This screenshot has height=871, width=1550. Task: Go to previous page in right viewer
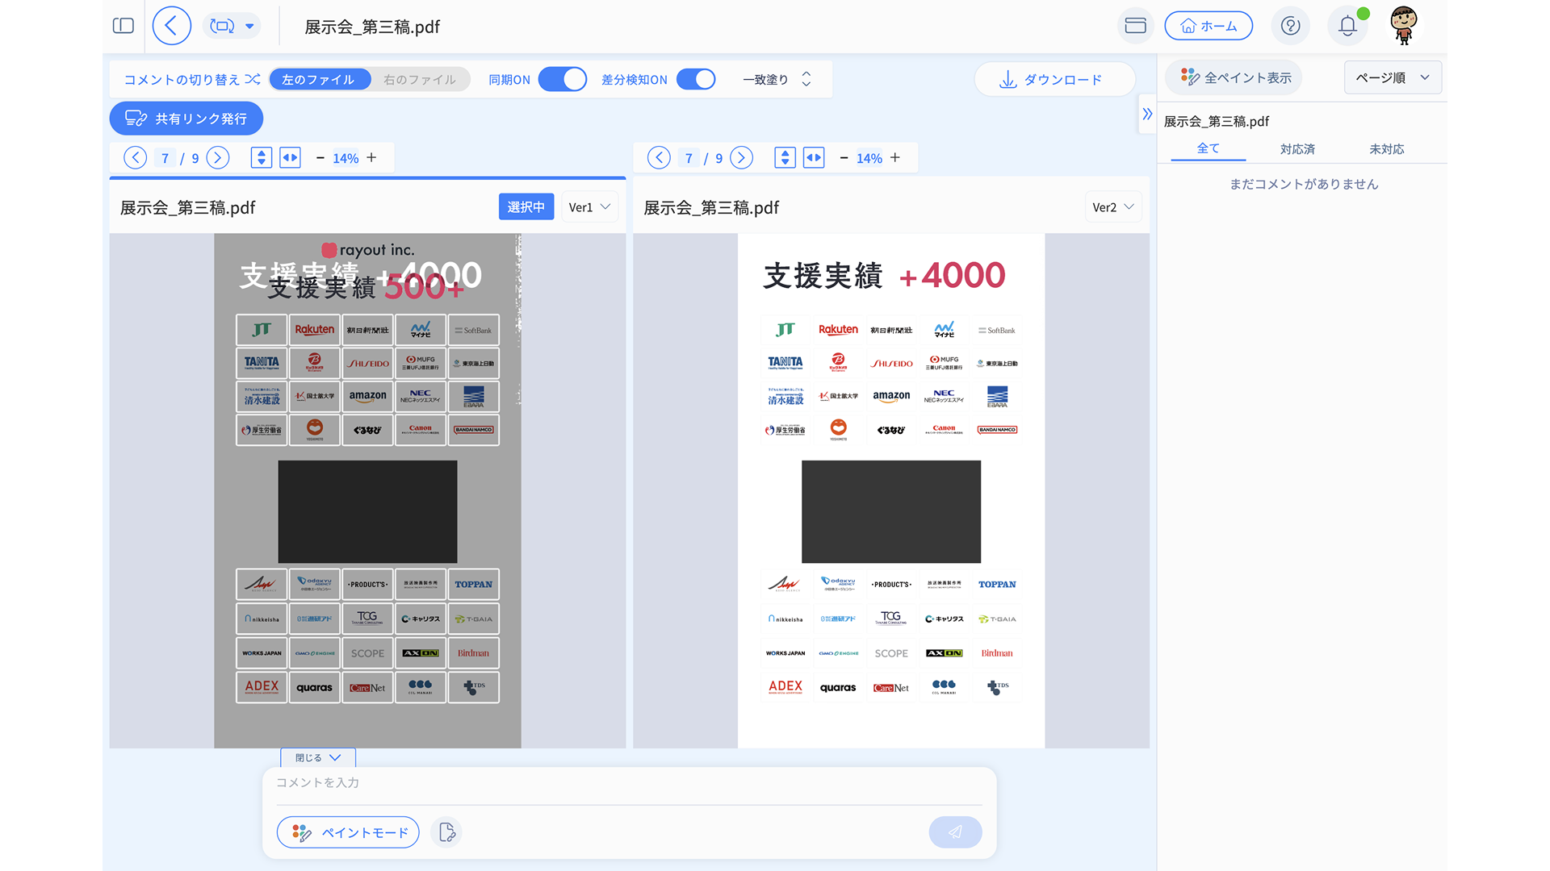tap(659, 158)
